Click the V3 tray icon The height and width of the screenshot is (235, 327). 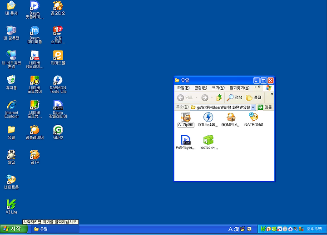263,229
